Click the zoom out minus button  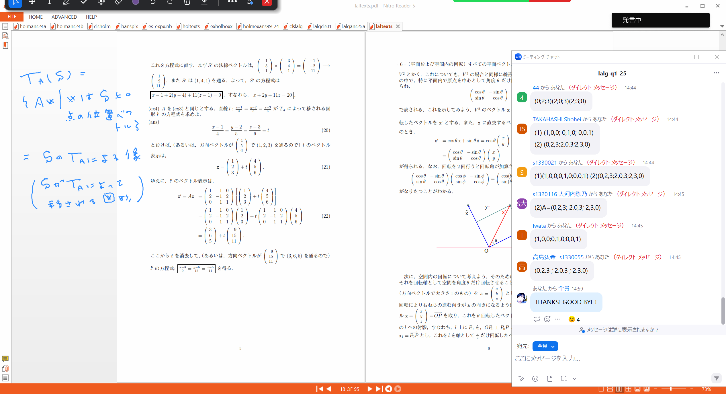[655, 389]
